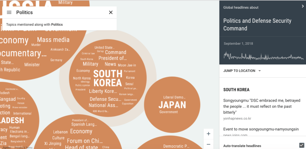Viewport: 306px width, 149px height.
Task: Click the Mass media topic in Russia
Action: click(x=53, y=40)
